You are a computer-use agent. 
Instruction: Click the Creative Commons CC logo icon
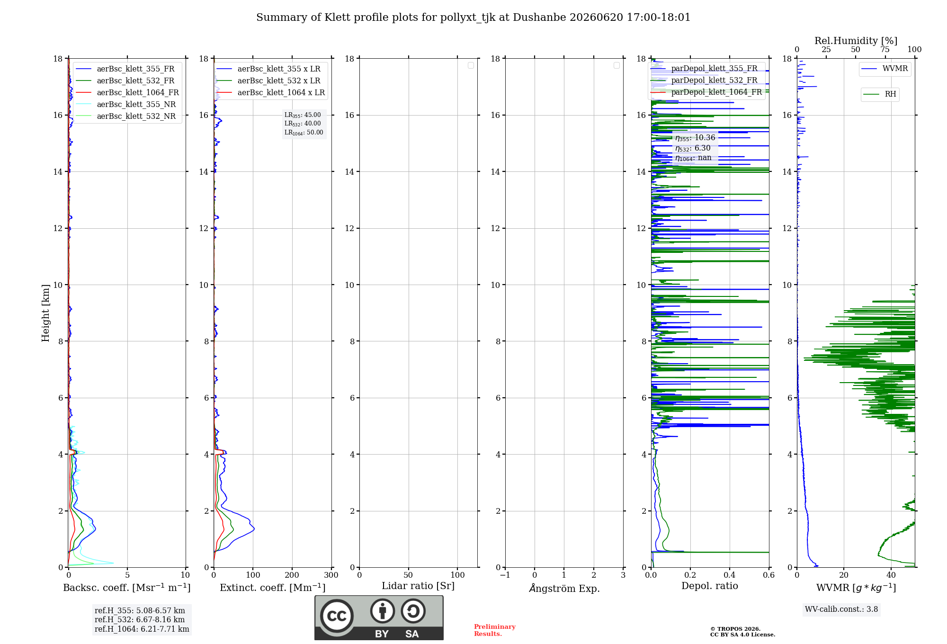click(x=337, y=616)
